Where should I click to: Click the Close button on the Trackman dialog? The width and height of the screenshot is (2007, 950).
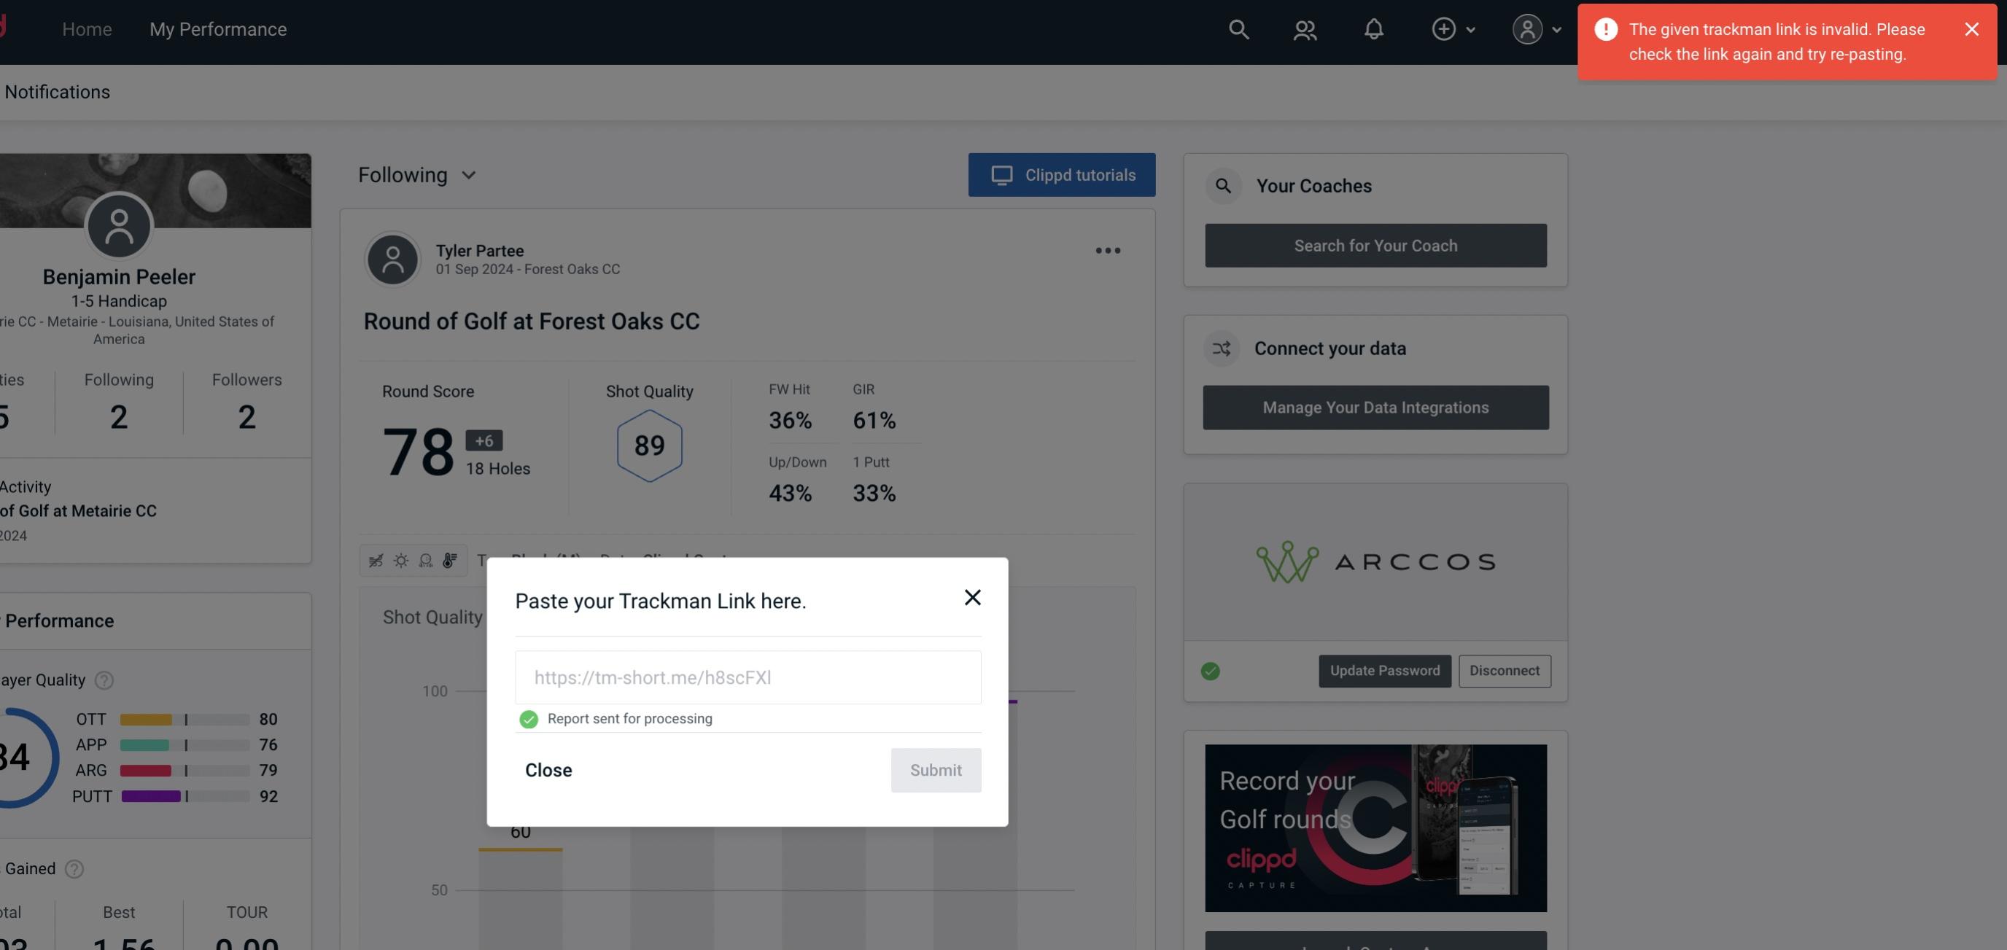(x=548, y=769)
